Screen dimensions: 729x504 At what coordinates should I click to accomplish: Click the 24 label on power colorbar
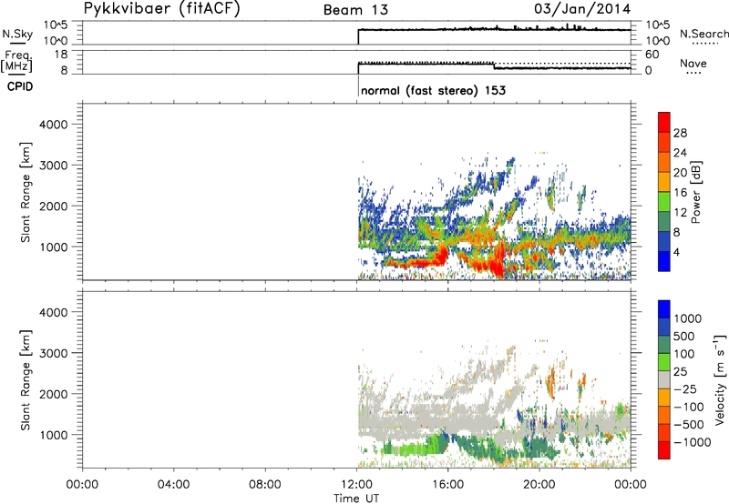point(680,153)
